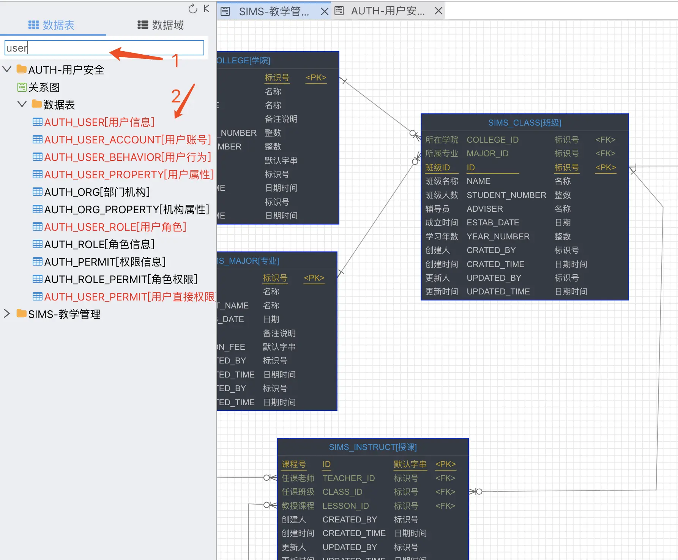Image resolution: width=678 pixels, height=560 pixels.
Task: Click STUDENT_NUMBER field in SIMS_CLASS
Action: (506, 195)
